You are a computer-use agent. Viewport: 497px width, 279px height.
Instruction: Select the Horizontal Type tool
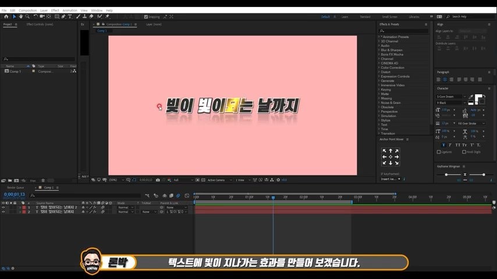tap(70, 16)
